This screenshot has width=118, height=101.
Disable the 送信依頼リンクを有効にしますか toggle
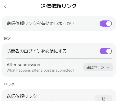pos(106,24)
